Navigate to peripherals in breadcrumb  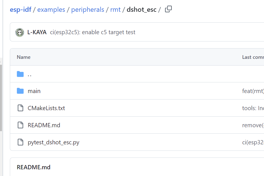[87, 10]
